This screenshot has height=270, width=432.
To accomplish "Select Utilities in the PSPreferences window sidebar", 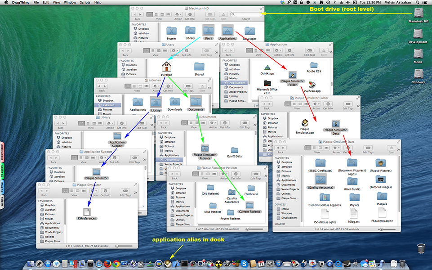I will pyautogui.click(x=49, y=237).
